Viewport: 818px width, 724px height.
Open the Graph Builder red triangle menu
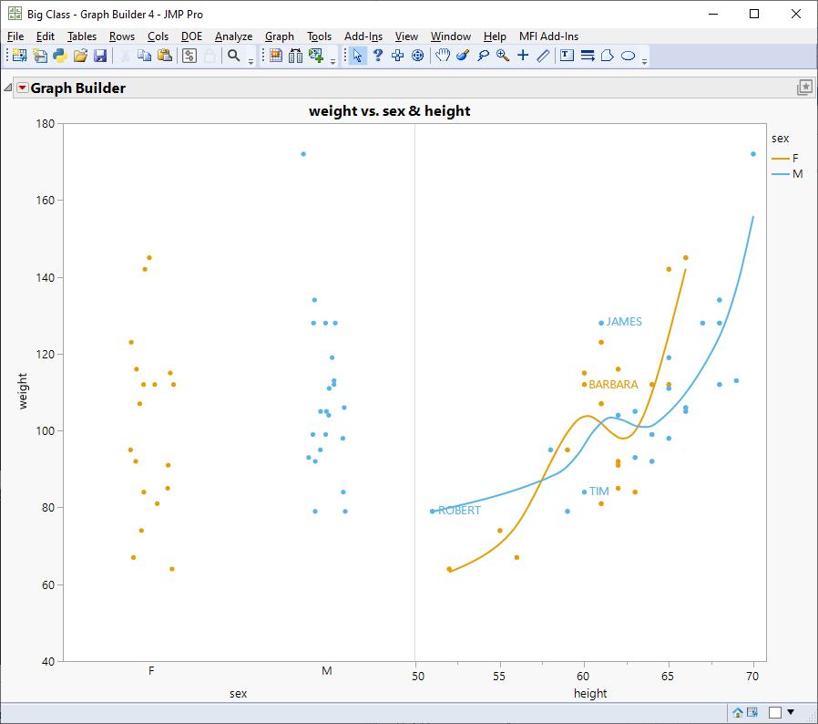click(x=23, y=88)
